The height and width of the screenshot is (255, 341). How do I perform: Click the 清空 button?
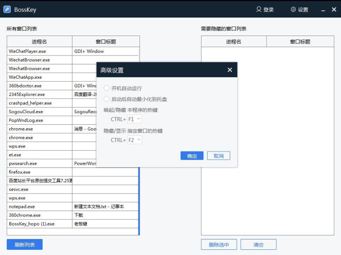[258, 245]
